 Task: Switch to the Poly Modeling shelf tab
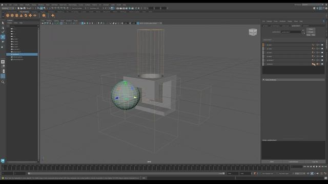(24, 12)
